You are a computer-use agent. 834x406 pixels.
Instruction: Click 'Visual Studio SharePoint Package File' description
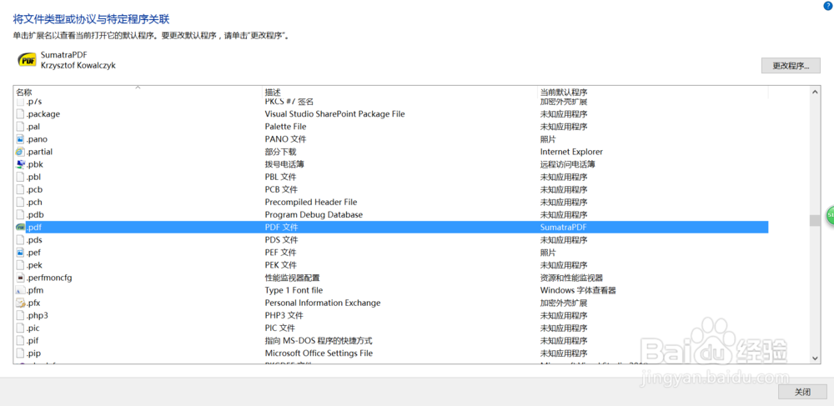[334, 113]
